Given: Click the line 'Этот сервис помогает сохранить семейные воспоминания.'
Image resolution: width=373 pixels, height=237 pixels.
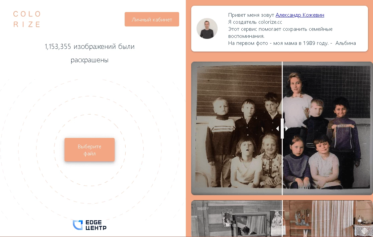Looking at the screenshot, I should point(280,32).
